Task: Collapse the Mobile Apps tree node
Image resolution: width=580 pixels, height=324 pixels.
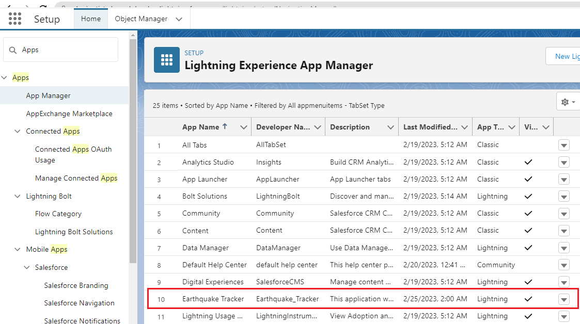Action: pos(18,249)
